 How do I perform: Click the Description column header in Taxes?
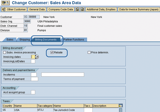tap(106, 106)
